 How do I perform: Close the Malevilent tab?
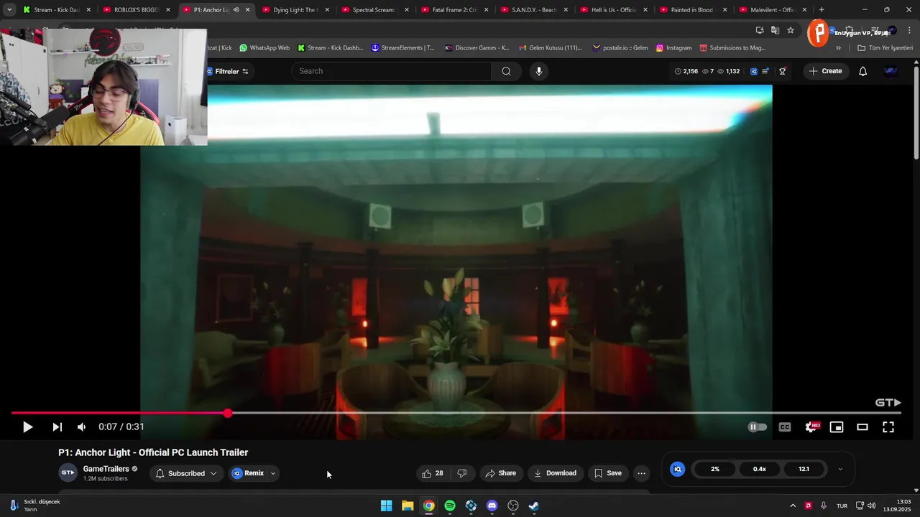coord(804,10)
